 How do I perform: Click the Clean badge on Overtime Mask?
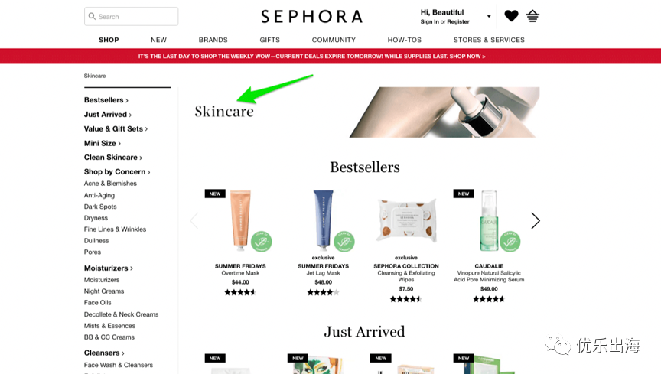pos(262,242)
